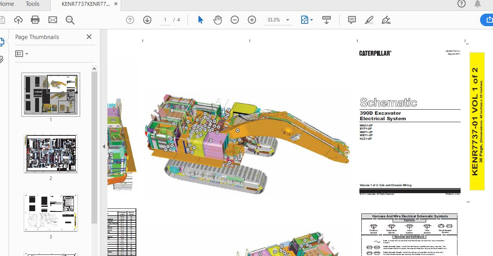Open the Sign document tool
493x256 pixels.
coord(386,20)
